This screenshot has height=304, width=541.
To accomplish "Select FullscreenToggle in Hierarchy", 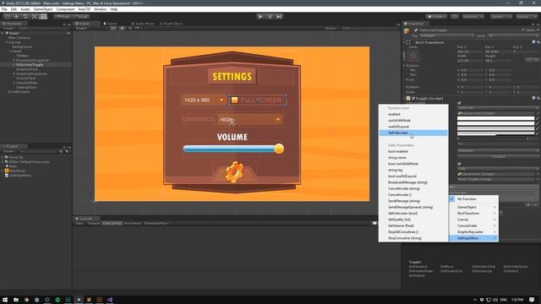I will click(30, 64).
